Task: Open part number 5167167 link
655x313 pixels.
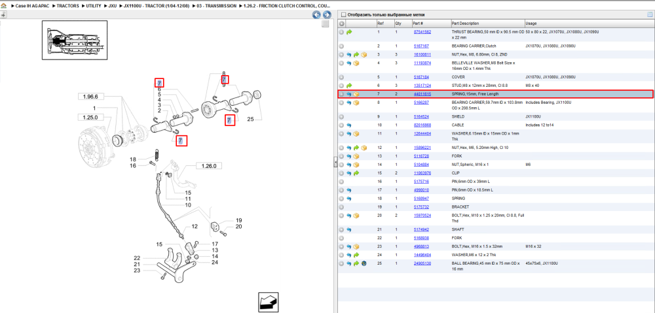Action: tap(421, 46)
